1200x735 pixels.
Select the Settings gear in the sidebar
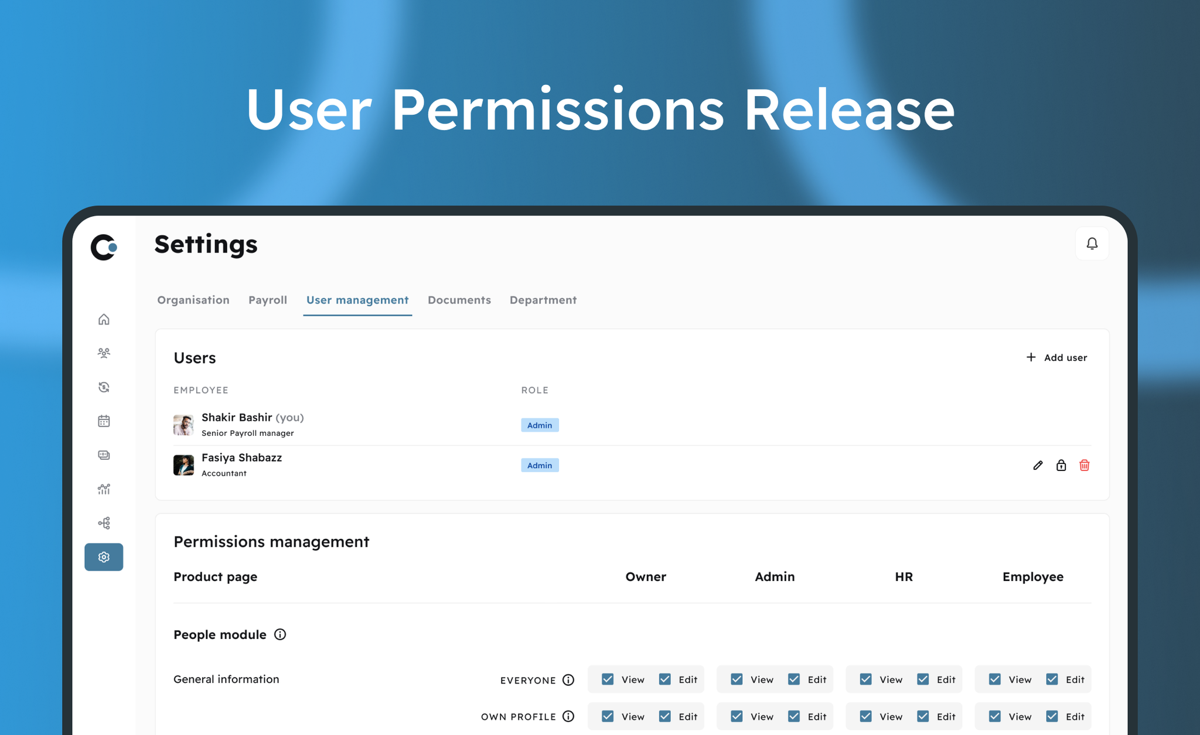pos(104,557)
